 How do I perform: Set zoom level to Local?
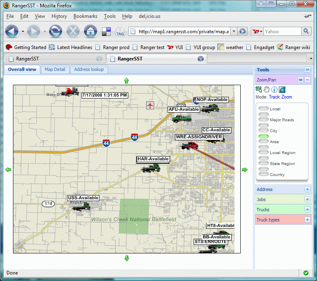click(263, 109)
